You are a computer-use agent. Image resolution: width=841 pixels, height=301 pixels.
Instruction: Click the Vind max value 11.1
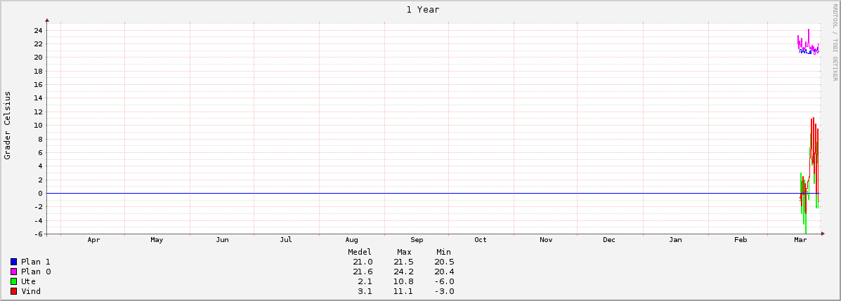(x=404, y=291)
